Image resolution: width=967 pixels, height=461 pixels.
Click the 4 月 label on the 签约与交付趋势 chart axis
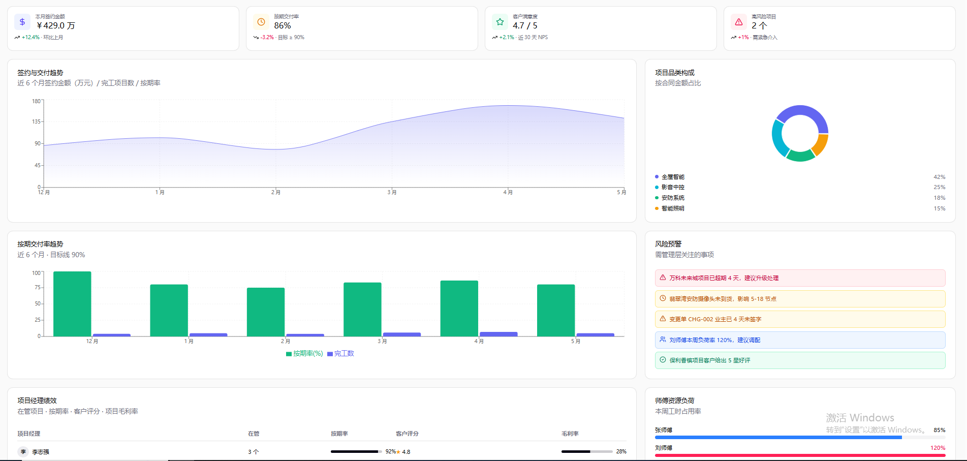click(x=508, y=192)
